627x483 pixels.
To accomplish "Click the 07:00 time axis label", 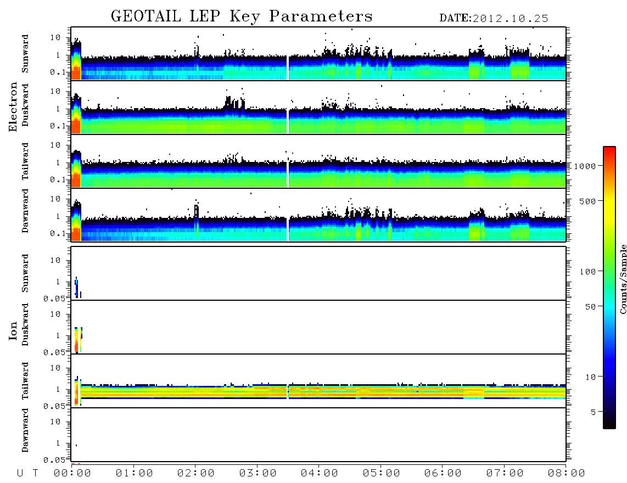I will [x=505, y=473].
